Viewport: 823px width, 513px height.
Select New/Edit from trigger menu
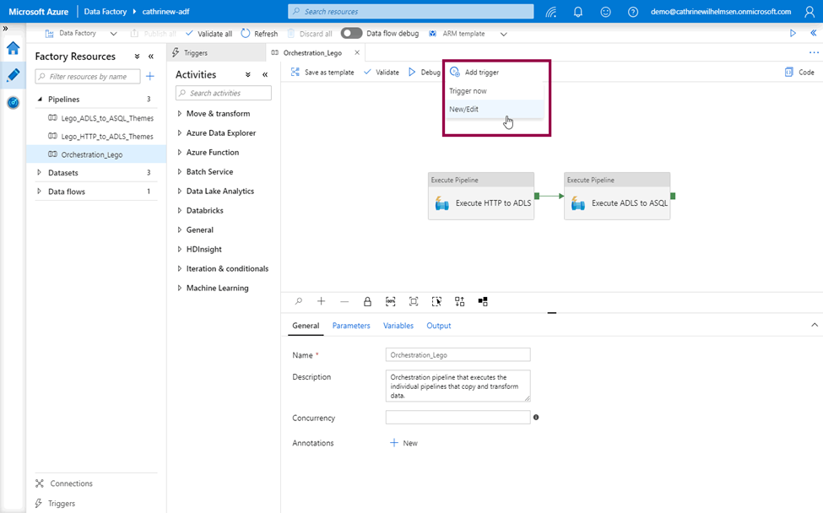[464, 109]
